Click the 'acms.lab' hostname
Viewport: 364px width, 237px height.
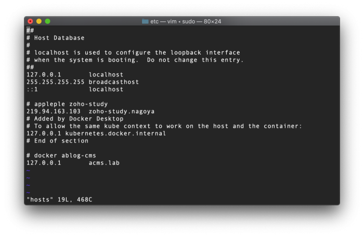click(104, 163)
